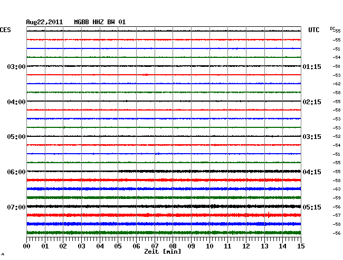The width and height of the screenshot is (343, 260).
Task: Select the 07:00 local time label
Action: pyautogui.click(x=16, y=207)
